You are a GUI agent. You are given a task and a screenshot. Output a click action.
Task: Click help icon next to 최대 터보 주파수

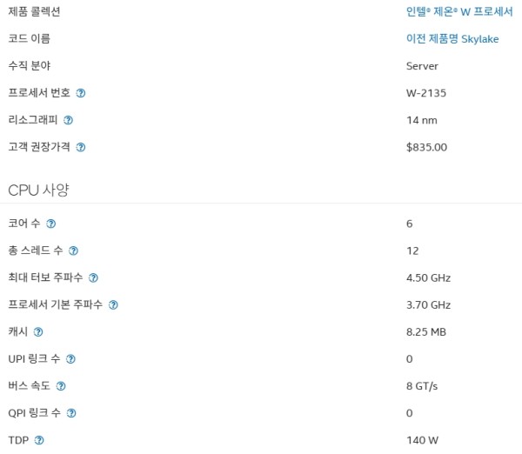pyautogui.click(x=93, y=278)
